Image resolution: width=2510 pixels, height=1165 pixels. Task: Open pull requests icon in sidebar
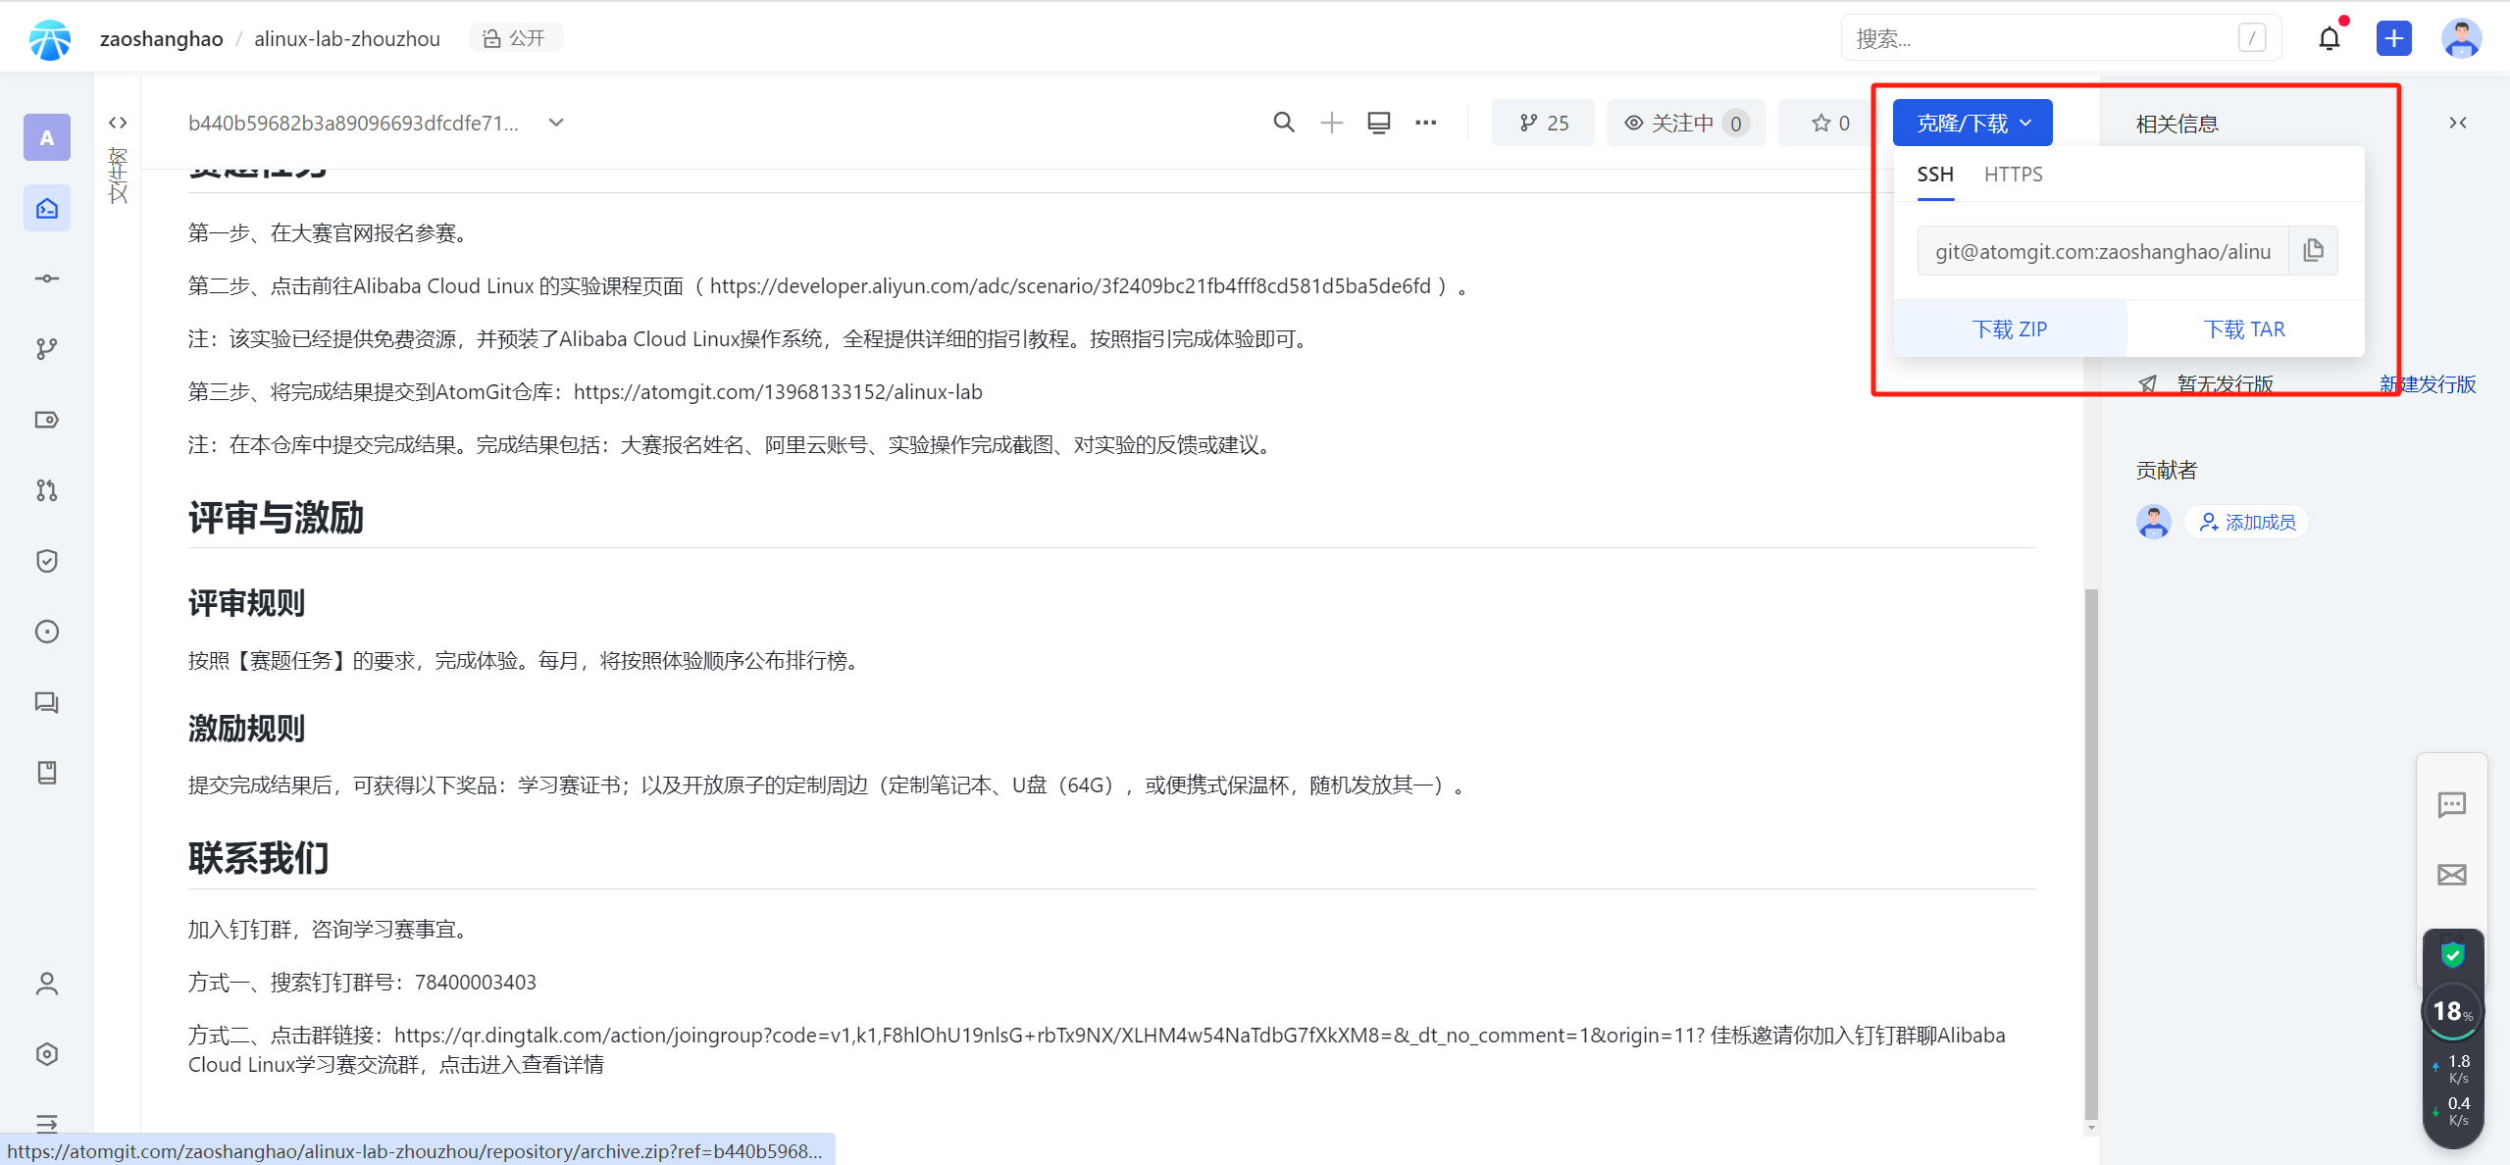click(46, 490)
